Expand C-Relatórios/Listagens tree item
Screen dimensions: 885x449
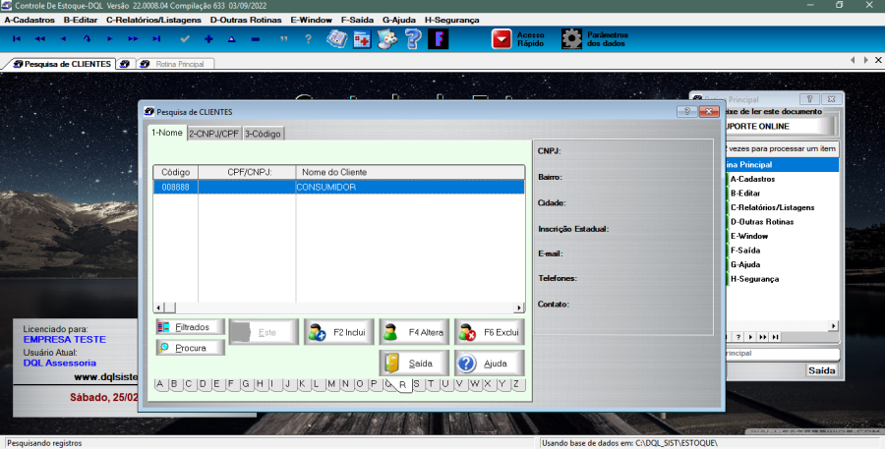(x=771, y=207)
